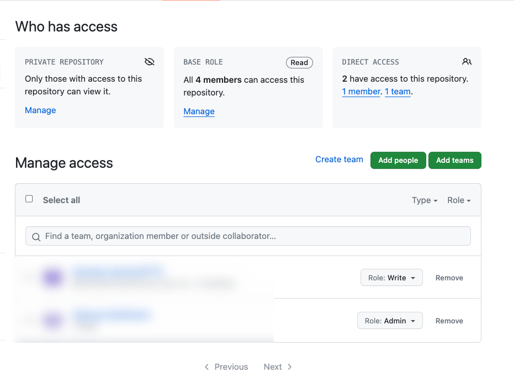
Task: Open the 1 team link
Action: 398,92
